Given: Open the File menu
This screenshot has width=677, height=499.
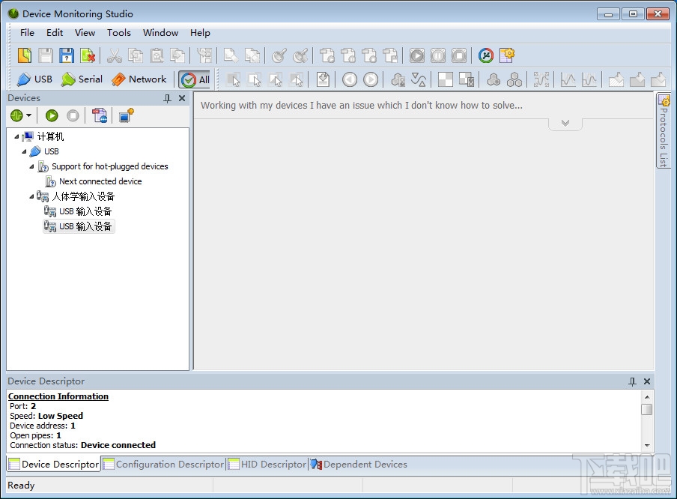Looking at the screenshot, I should 27,33.
